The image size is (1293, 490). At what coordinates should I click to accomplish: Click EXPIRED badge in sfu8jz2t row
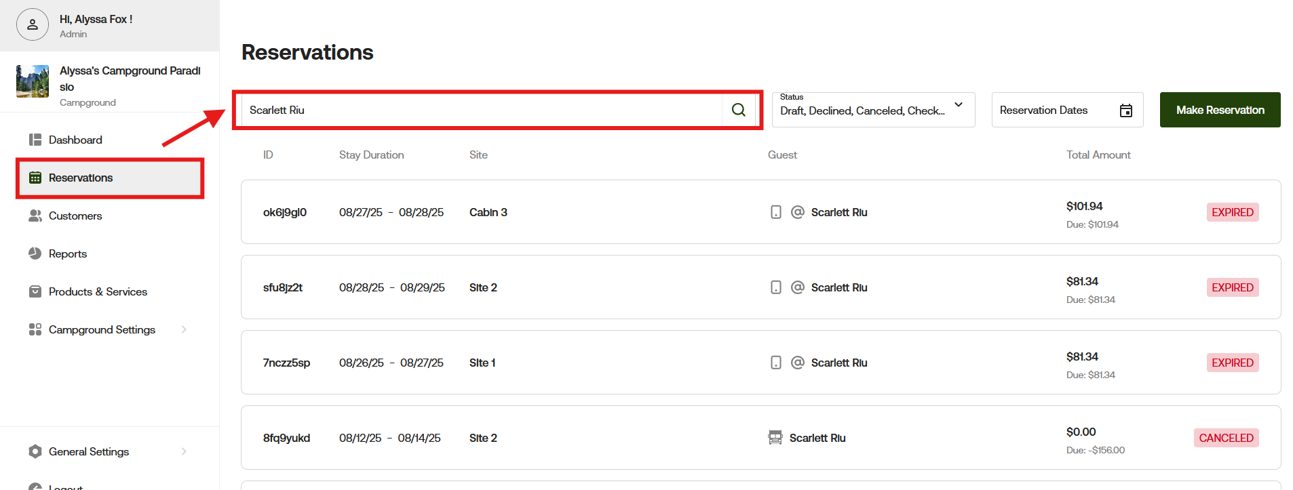tap(1233, 287)
